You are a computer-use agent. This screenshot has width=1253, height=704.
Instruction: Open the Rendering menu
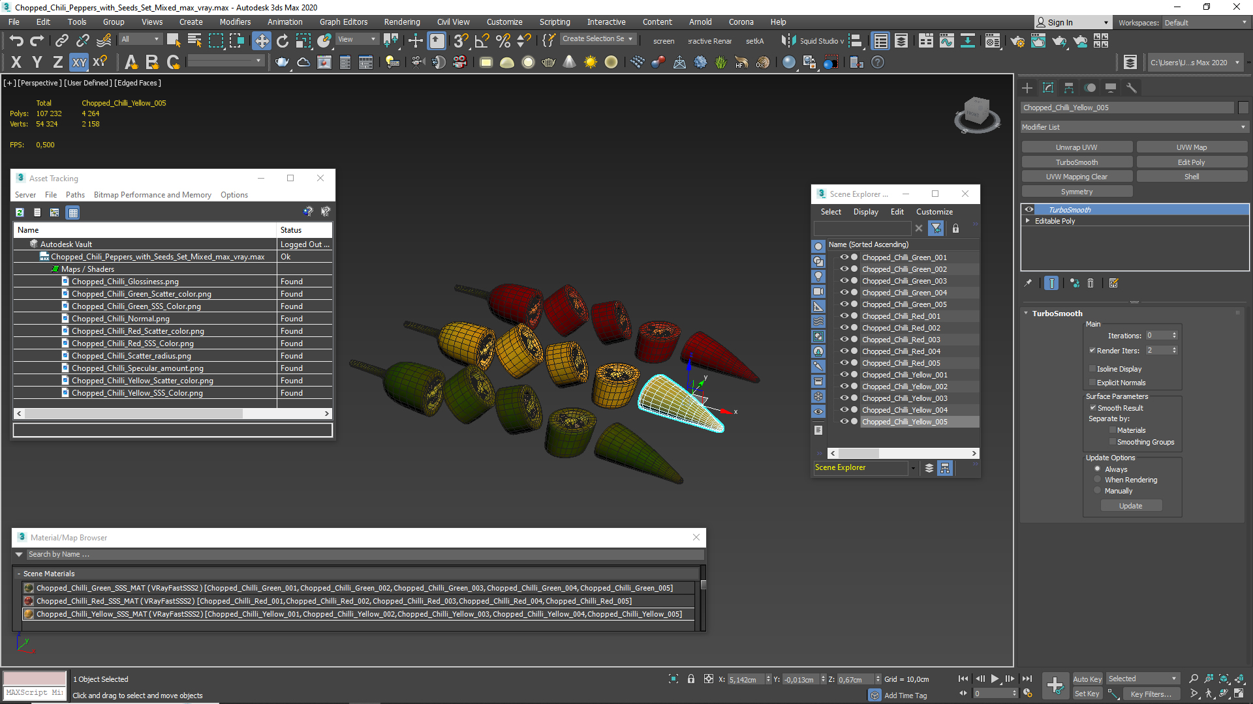point(402,22)
